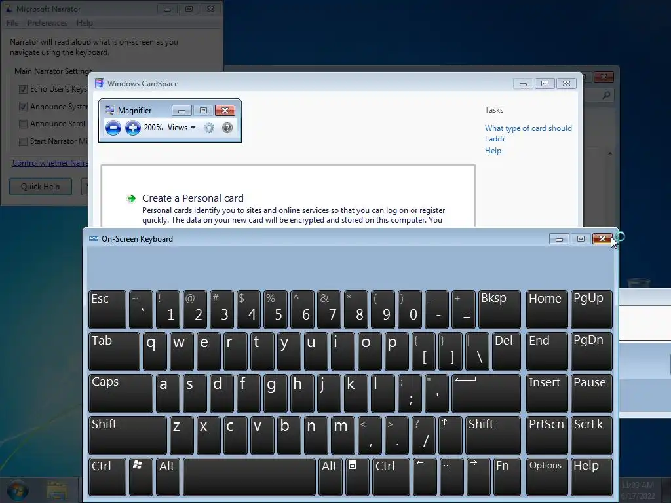
Task: Click the Help key on keyboard
Action: (592, 477)
